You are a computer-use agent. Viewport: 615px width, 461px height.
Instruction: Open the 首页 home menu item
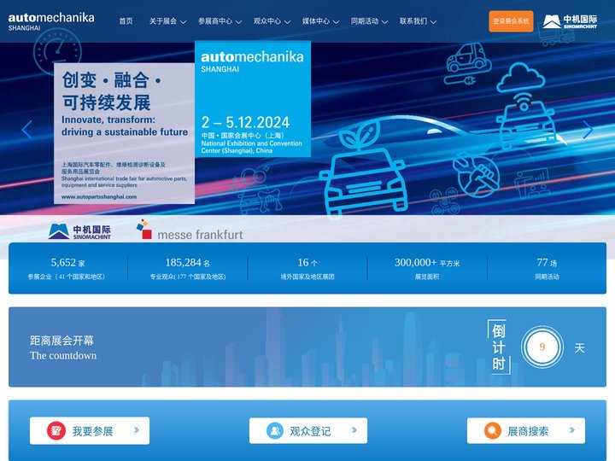click(126, 21)
